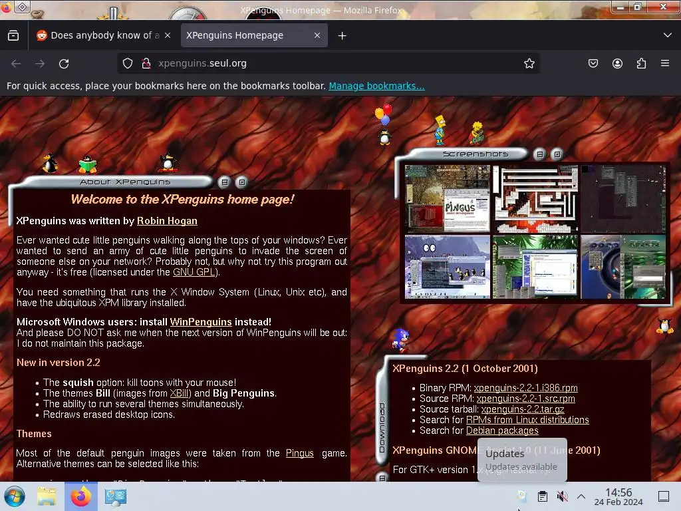Screen dimensions: 681x511
Task: Go forward with the forward arrow
Action: [40, 63]
